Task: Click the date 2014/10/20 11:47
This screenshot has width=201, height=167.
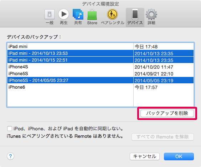Action: 154,67
